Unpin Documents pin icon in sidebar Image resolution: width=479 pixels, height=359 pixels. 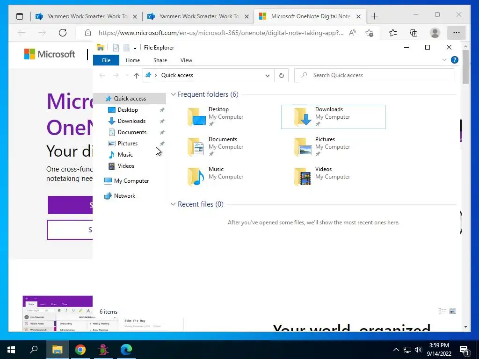(x=162, y=132)
